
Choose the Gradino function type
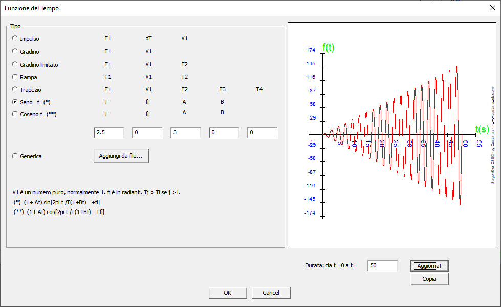(14, 52)
